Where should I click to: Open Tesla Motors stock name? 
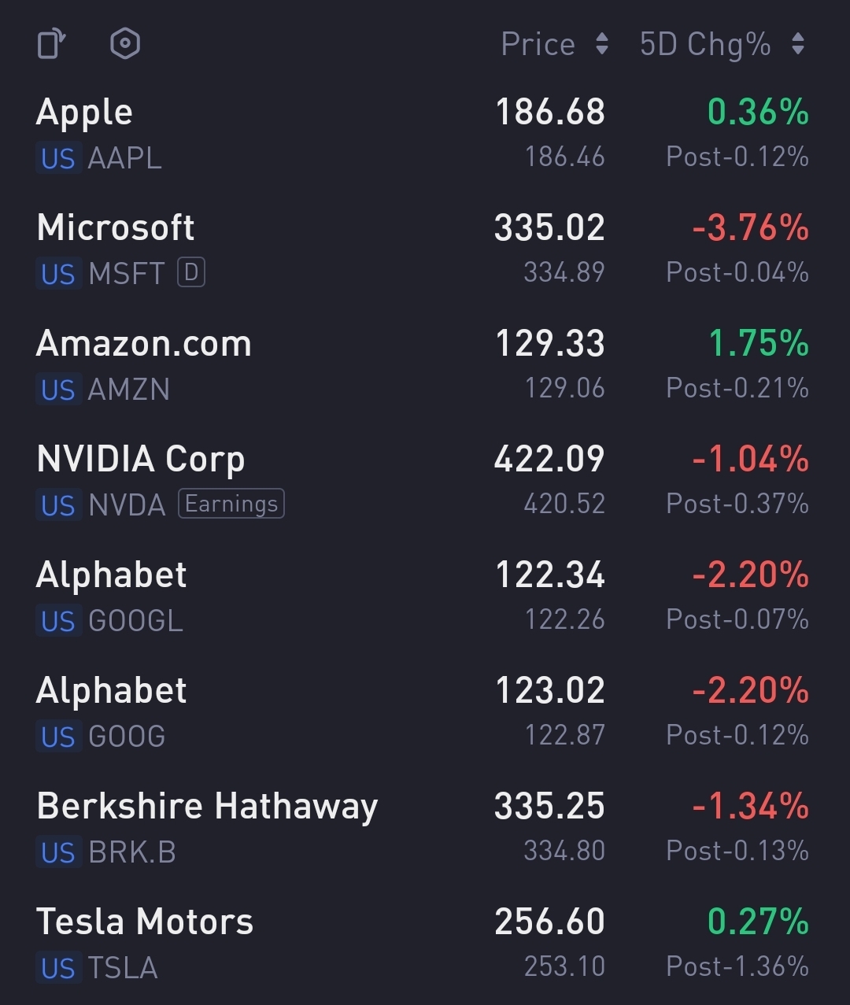coord(145,922)
